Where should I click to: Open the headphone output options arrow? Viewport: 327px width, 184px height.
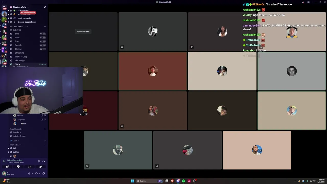(39, 174)
